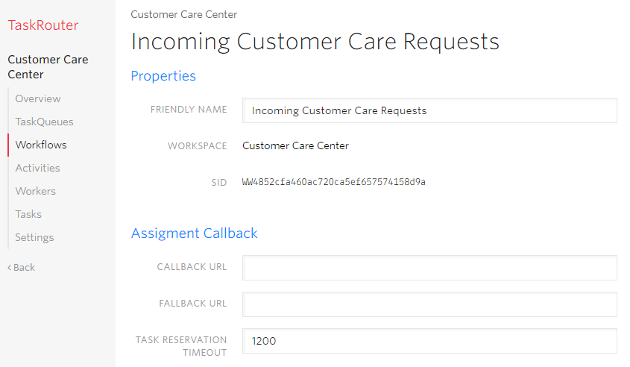Click the Customer Care Center sidebar heading
The height and width of the screenshot is (367, 630).
pos(48,66)
